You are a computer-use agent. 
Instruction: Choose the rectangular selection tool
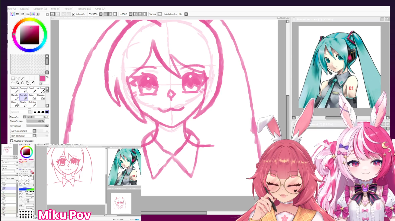(13, 78)
